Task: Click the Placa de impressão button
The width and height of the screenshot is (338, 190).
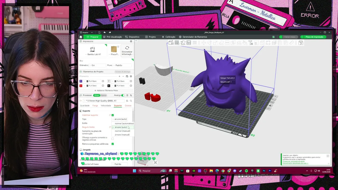Action: pyautogui.click(x=314, y=37)
